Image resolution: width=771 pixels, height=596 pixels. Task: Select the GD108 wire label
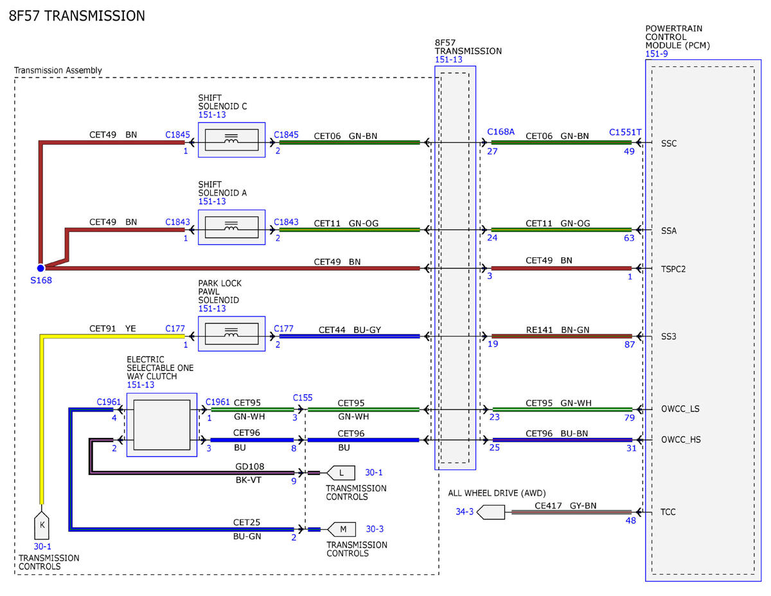coord(251,466)
